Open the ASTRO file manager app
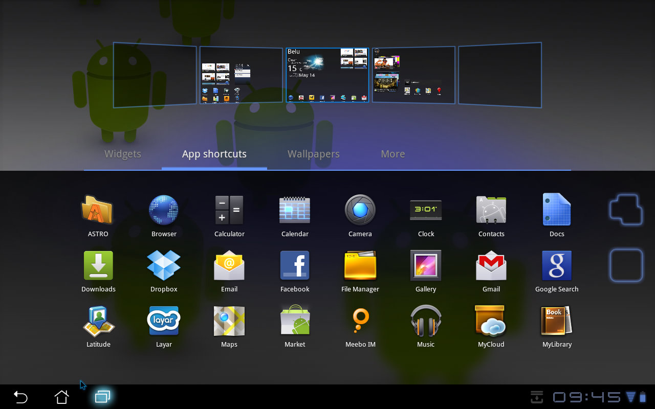Image resolution: width=655 pixels, height=409 pixels. pos(98,210)
